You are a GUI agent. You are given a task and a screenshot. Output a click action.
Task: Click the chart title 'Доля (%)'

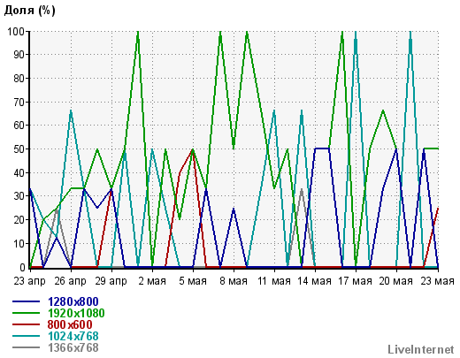(x=30, y=11)
